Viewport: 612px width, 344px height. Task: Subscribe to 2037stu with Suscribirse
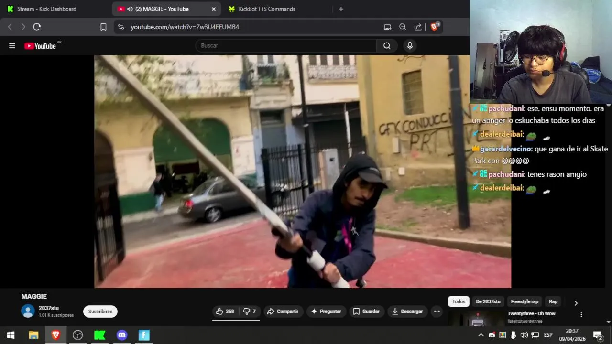pyautogui.click(x=100, y=312)
